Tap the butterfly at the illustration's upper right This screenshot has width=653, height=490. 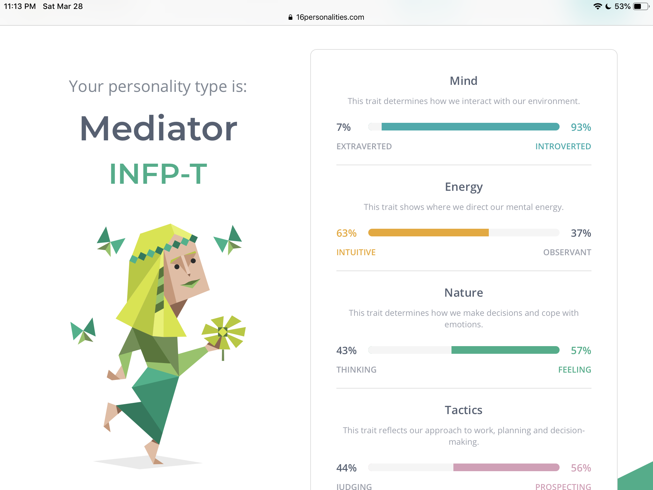228,240
